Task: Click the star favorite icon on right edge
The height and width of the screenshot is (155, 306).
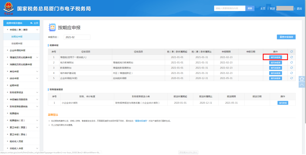Action: coord(302,79)
